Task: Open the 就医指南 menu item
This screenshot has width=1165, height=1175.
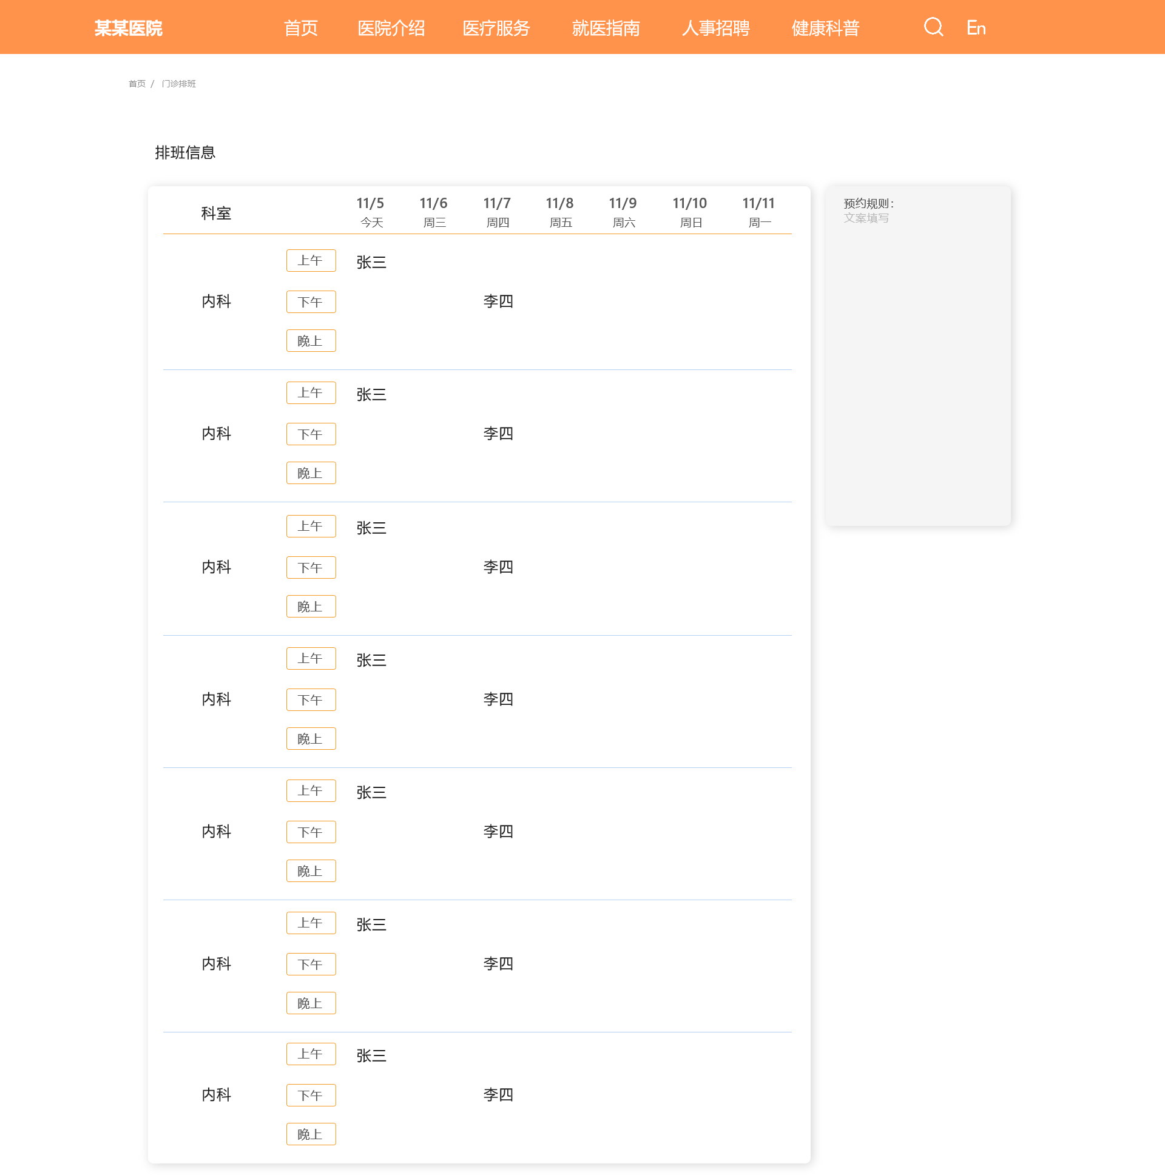Action: tap(606, 28)
